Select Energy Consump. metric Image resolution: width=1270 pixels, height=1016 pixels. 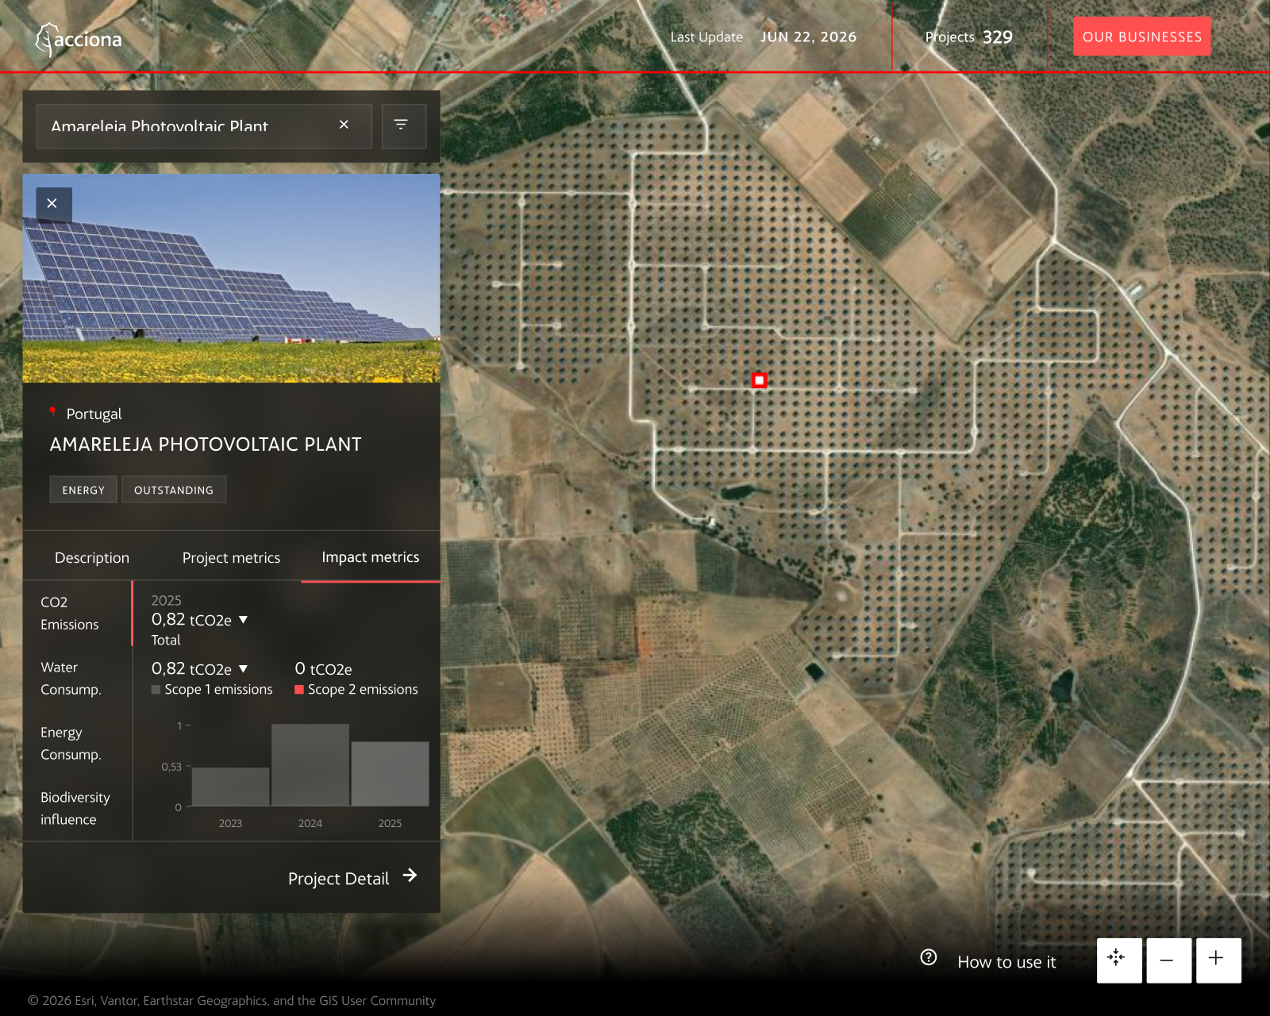pyautogui.click(x=77, y=744)
